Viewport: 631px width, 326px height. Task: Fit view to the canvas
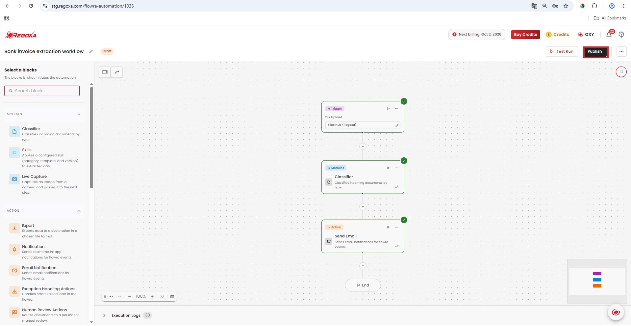point(163,297)
